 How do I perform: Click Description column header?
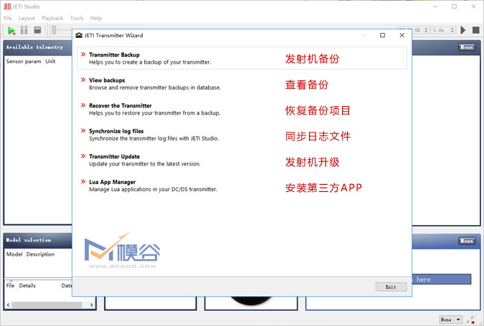pos(40,254)
